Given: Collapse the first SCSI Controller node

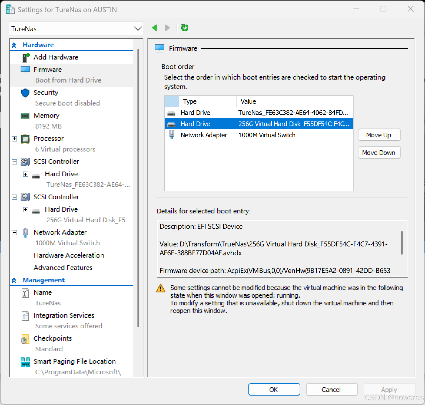Looking at the screenshot, I should (14, 162).
